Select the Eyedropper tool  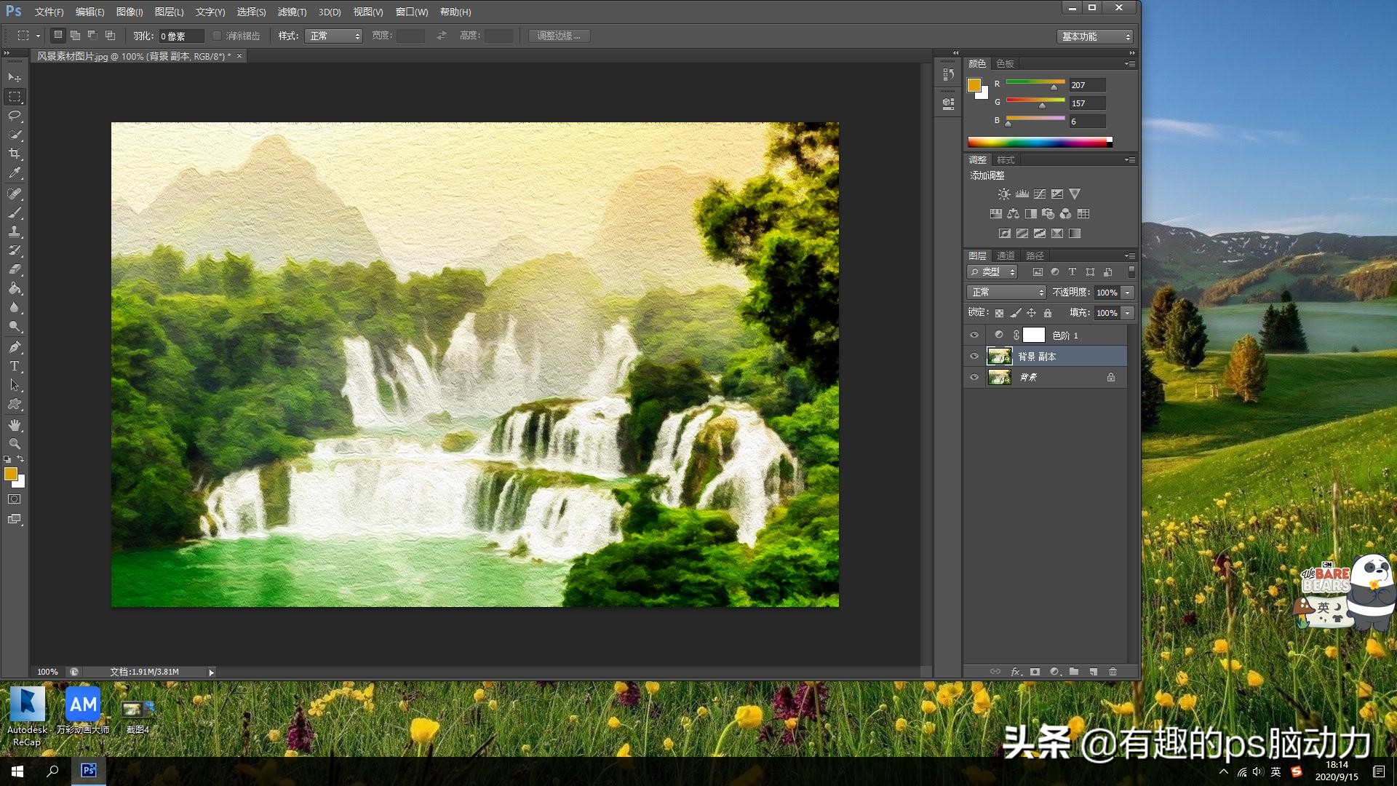tap(15, 173)
